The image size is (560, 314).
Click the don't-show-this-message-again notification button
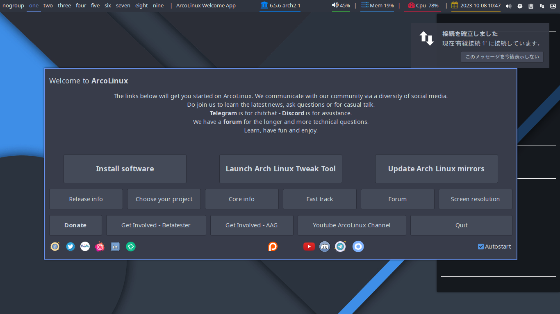[x=502, y=57]
